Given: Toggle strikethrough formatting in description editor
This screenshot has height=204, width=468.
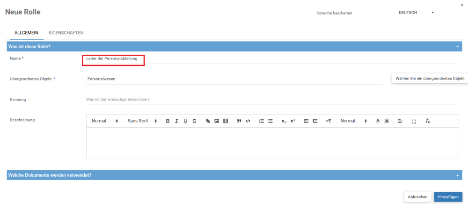Looking at the screenshot, I should tap(194, 121).
